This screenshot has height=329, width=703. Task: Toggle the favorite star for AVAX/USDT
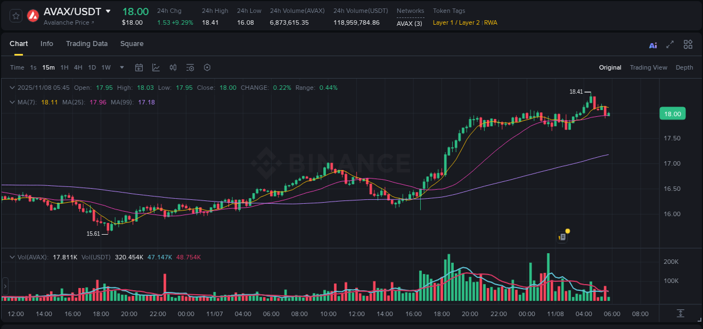[15, 15]
